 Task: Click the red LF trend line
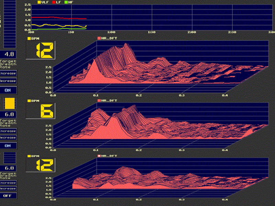pyautogui.click(x=59, y=18)
